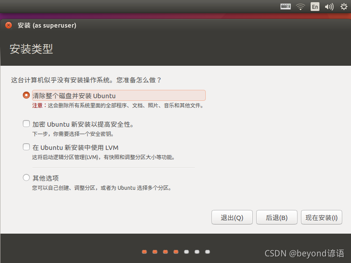Select the 其他选项 radio button
The width and height of the screenshot is (351, 263).
tap(26, 178)
